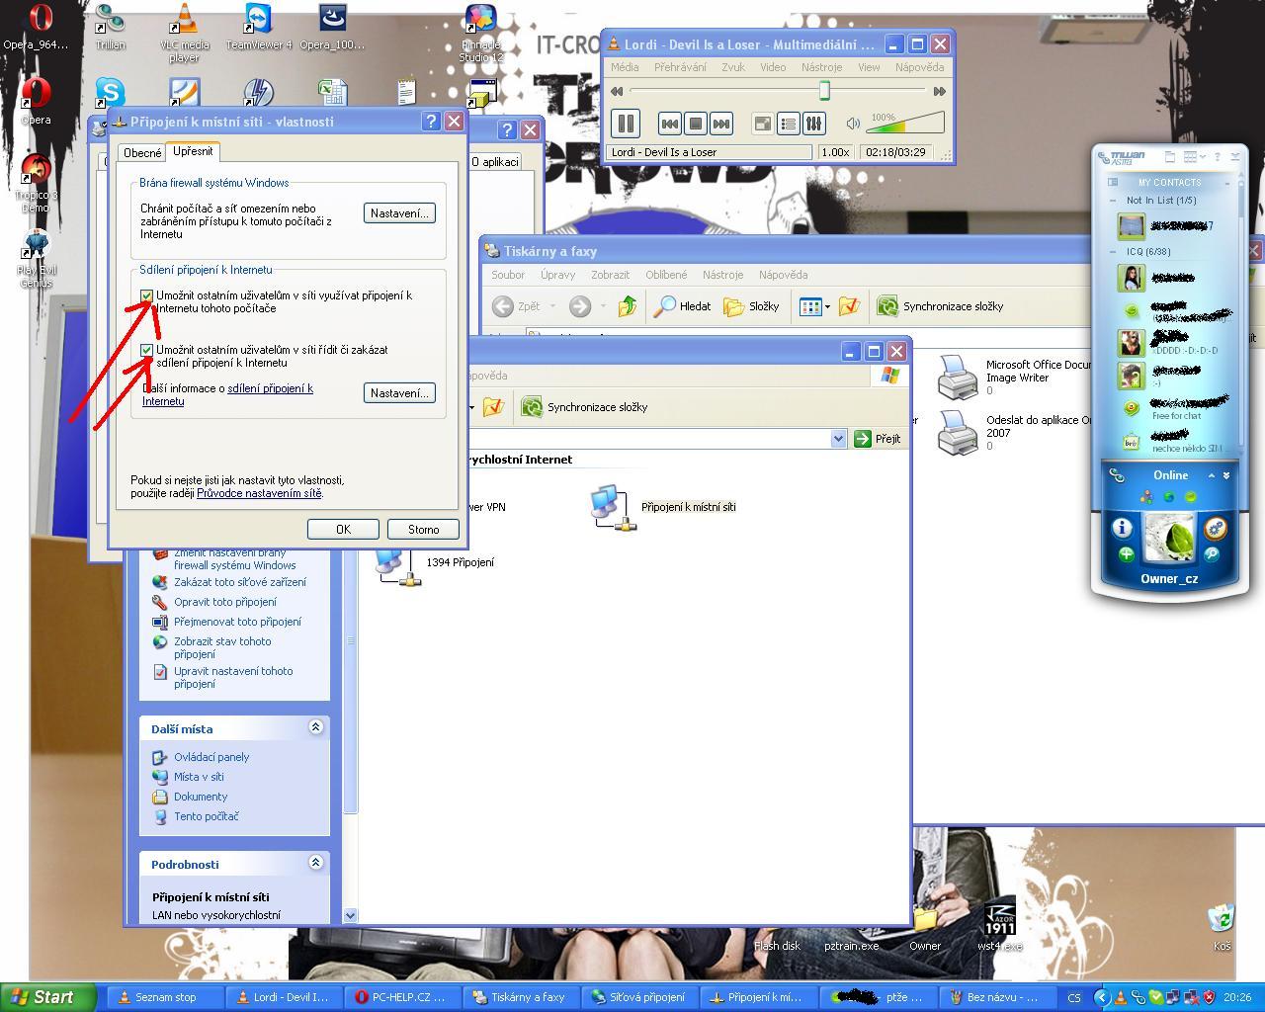Stop playback in VLC player

pyautogui.click(x=696, y=124)
